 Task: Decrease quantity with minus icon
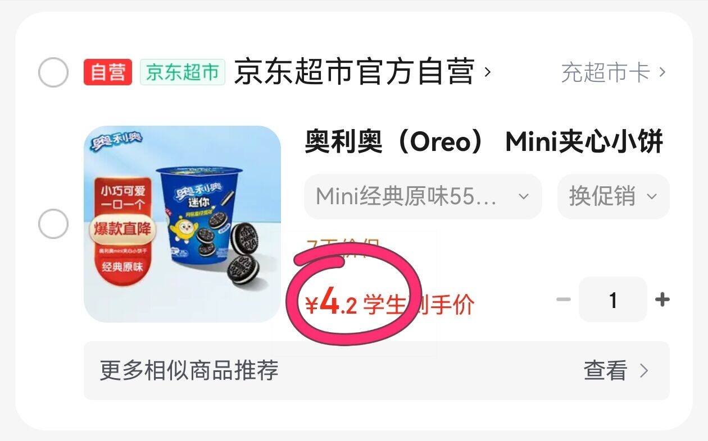(x=564, y=300)
